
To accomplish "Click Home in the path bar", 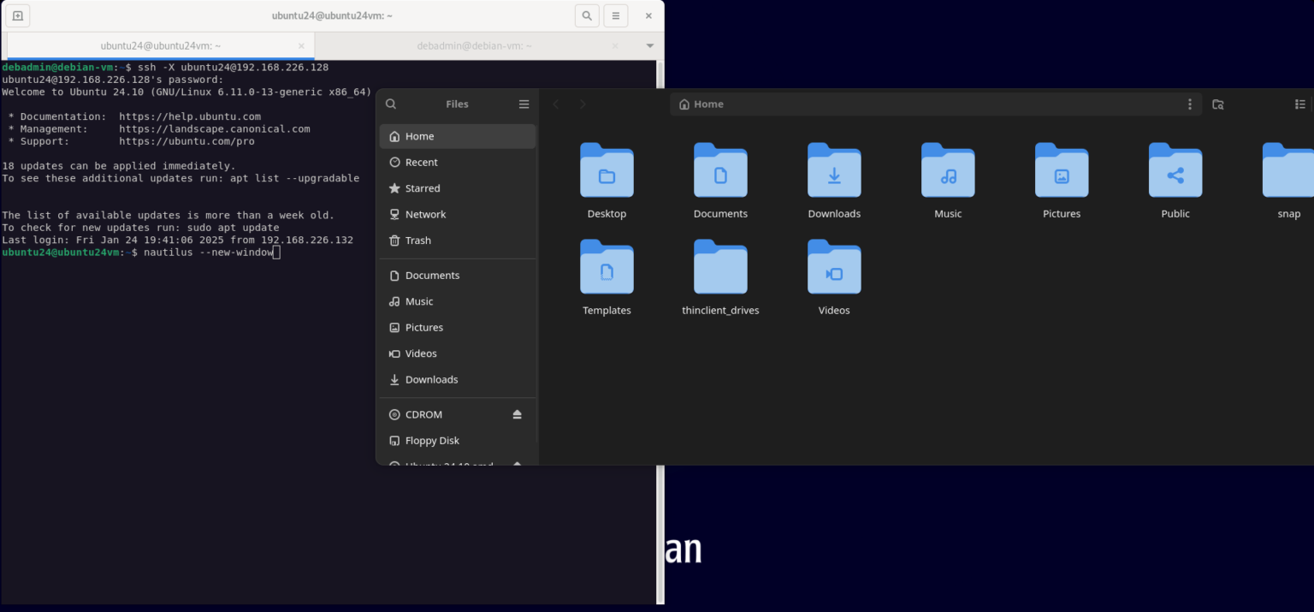I will point(701,104).
